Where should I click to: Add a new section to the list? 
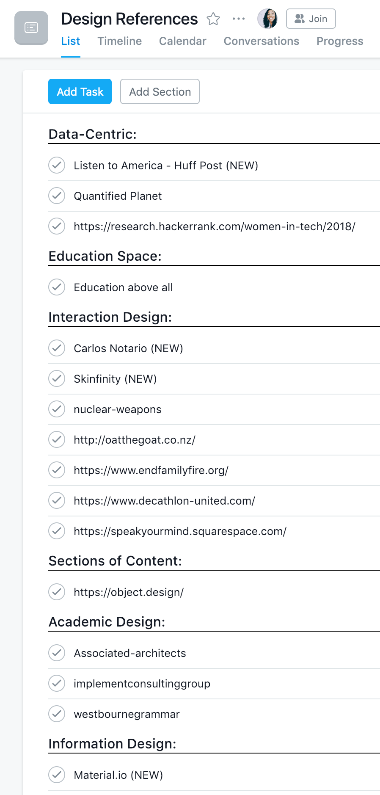(x=160, y=91)
